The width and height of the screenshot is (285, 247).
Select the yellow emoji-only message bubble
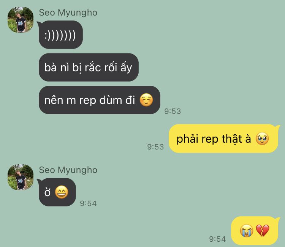coord(255,230)
